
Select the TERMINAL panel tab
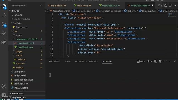pyautogui.click(x=107, y=61)
